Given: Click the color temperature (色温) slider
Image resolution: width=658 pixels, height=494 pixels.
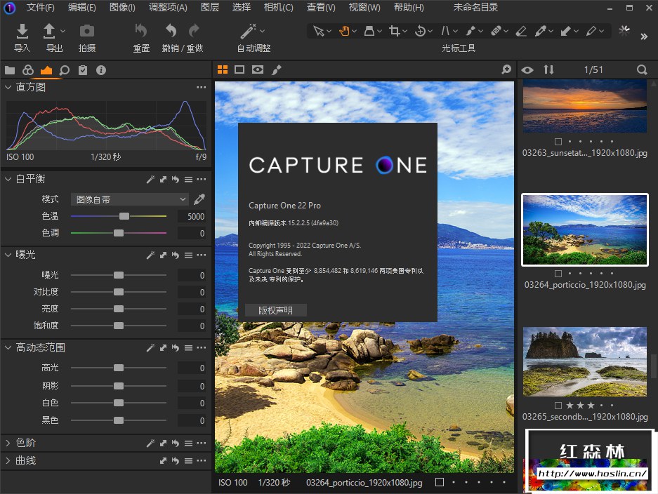Looking at the screenshot, I should [124, 216].
